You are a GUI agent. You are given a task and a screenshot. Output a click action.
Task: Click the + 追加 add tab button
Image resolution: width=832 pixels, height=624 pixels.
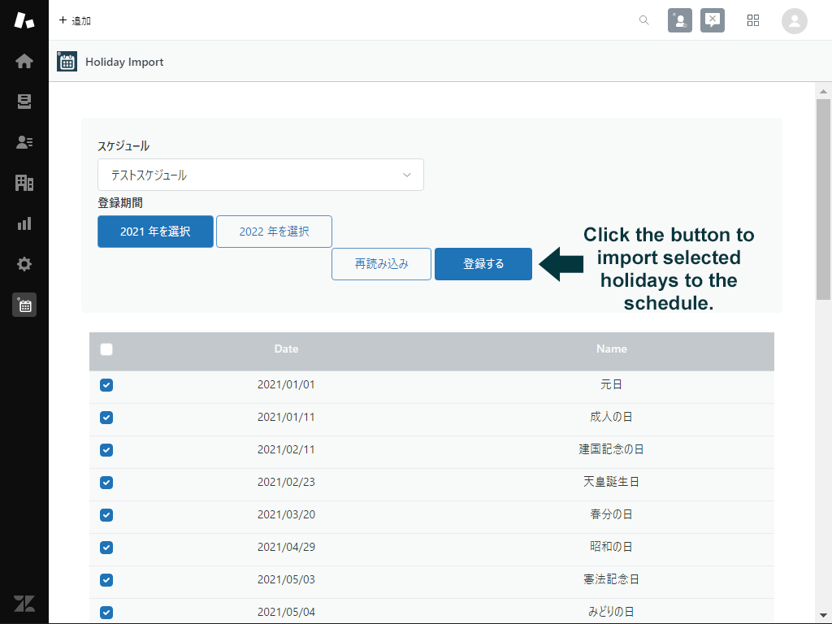click(x=75, y=20)
